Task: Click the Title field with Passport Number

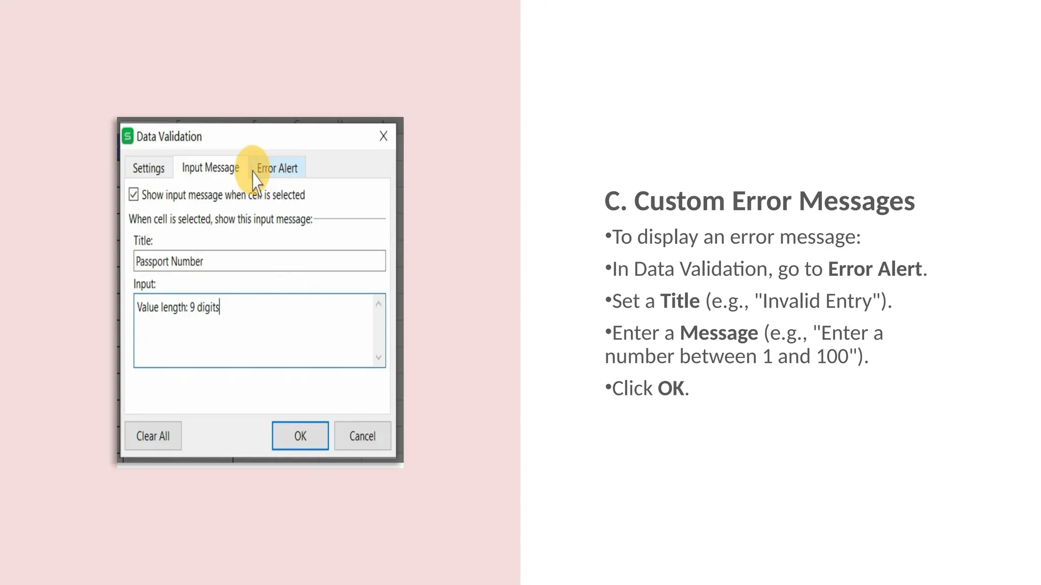Action: (259, 261)
